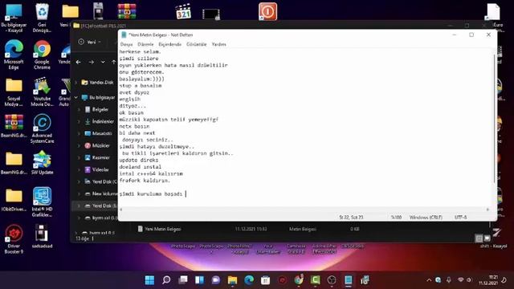Open Widgets on the taskbar
514x289 pixels.
199,280
